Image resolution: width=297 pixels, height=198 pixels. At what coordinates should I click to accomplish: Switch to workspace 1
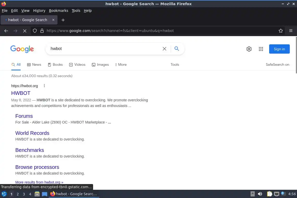click(11, 194)
